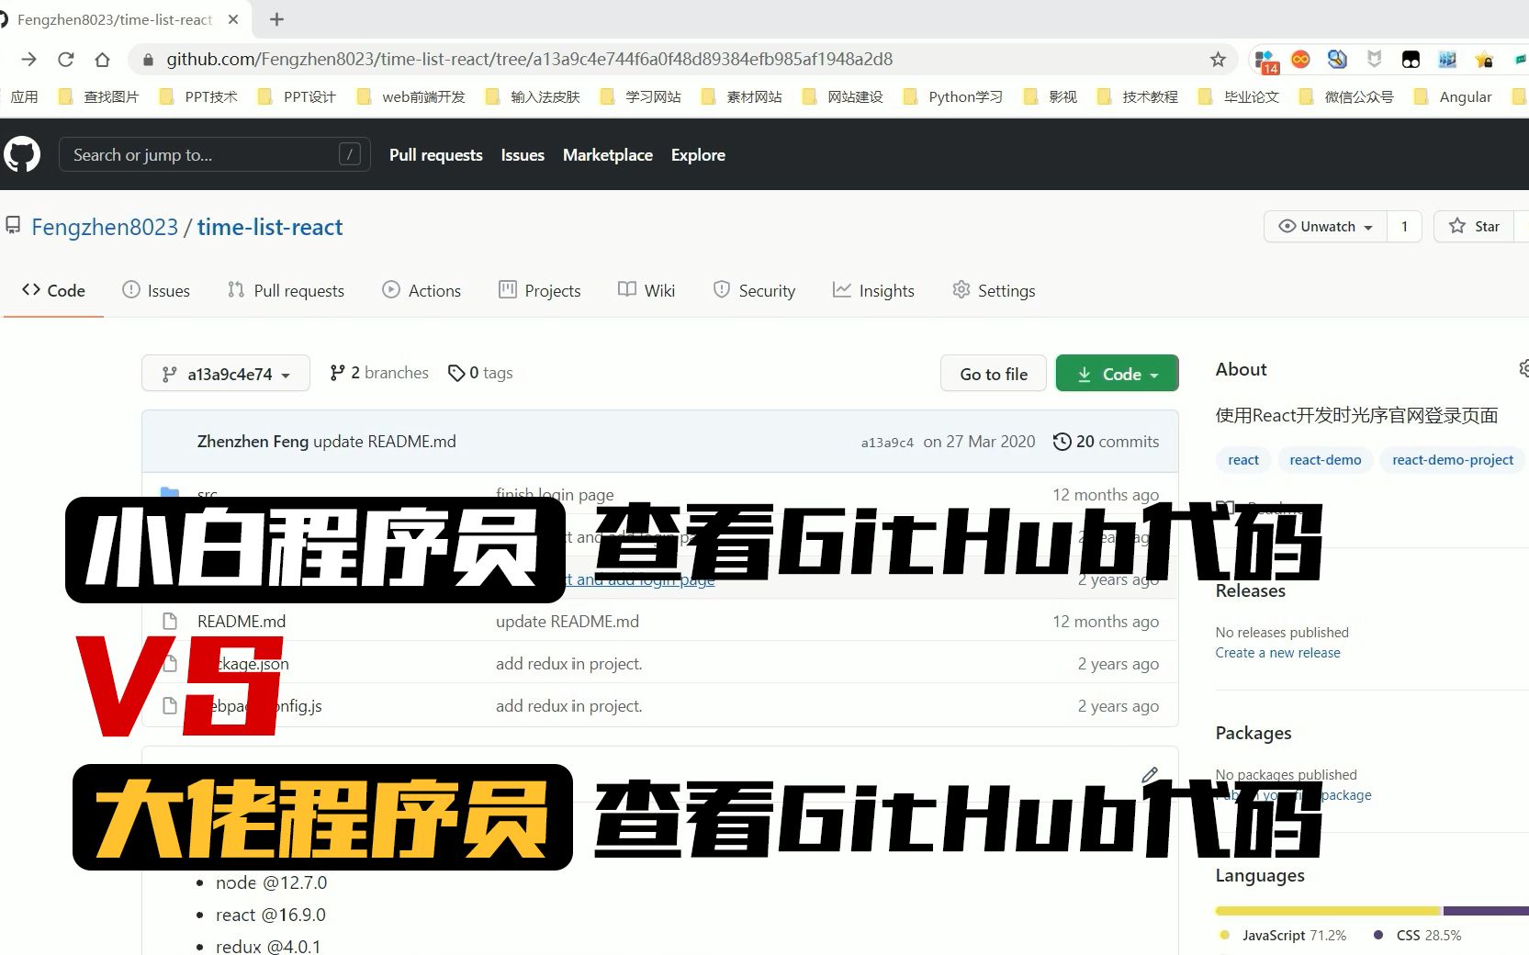Open the 技术教程 bookmark folder

[1137, 96]
